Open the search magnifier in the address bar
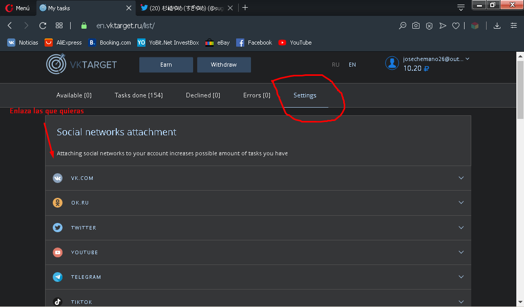The image size is (524, 307). (403, 26)
